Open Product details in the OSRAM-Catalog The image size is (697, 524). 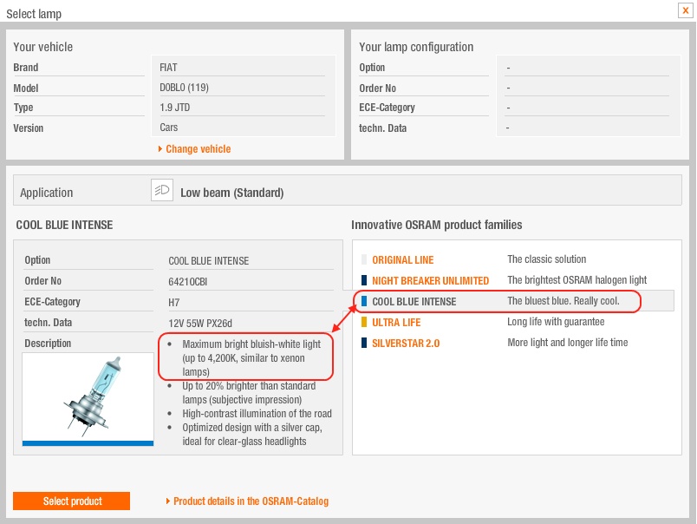251,501
